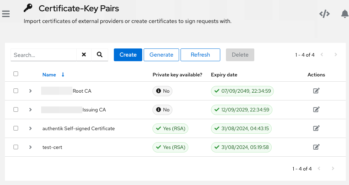Image resolution: width=349 pixels, height=185 pixels.
Task: Click the 'test-cert' name text
Action: (x=52, y=147)
